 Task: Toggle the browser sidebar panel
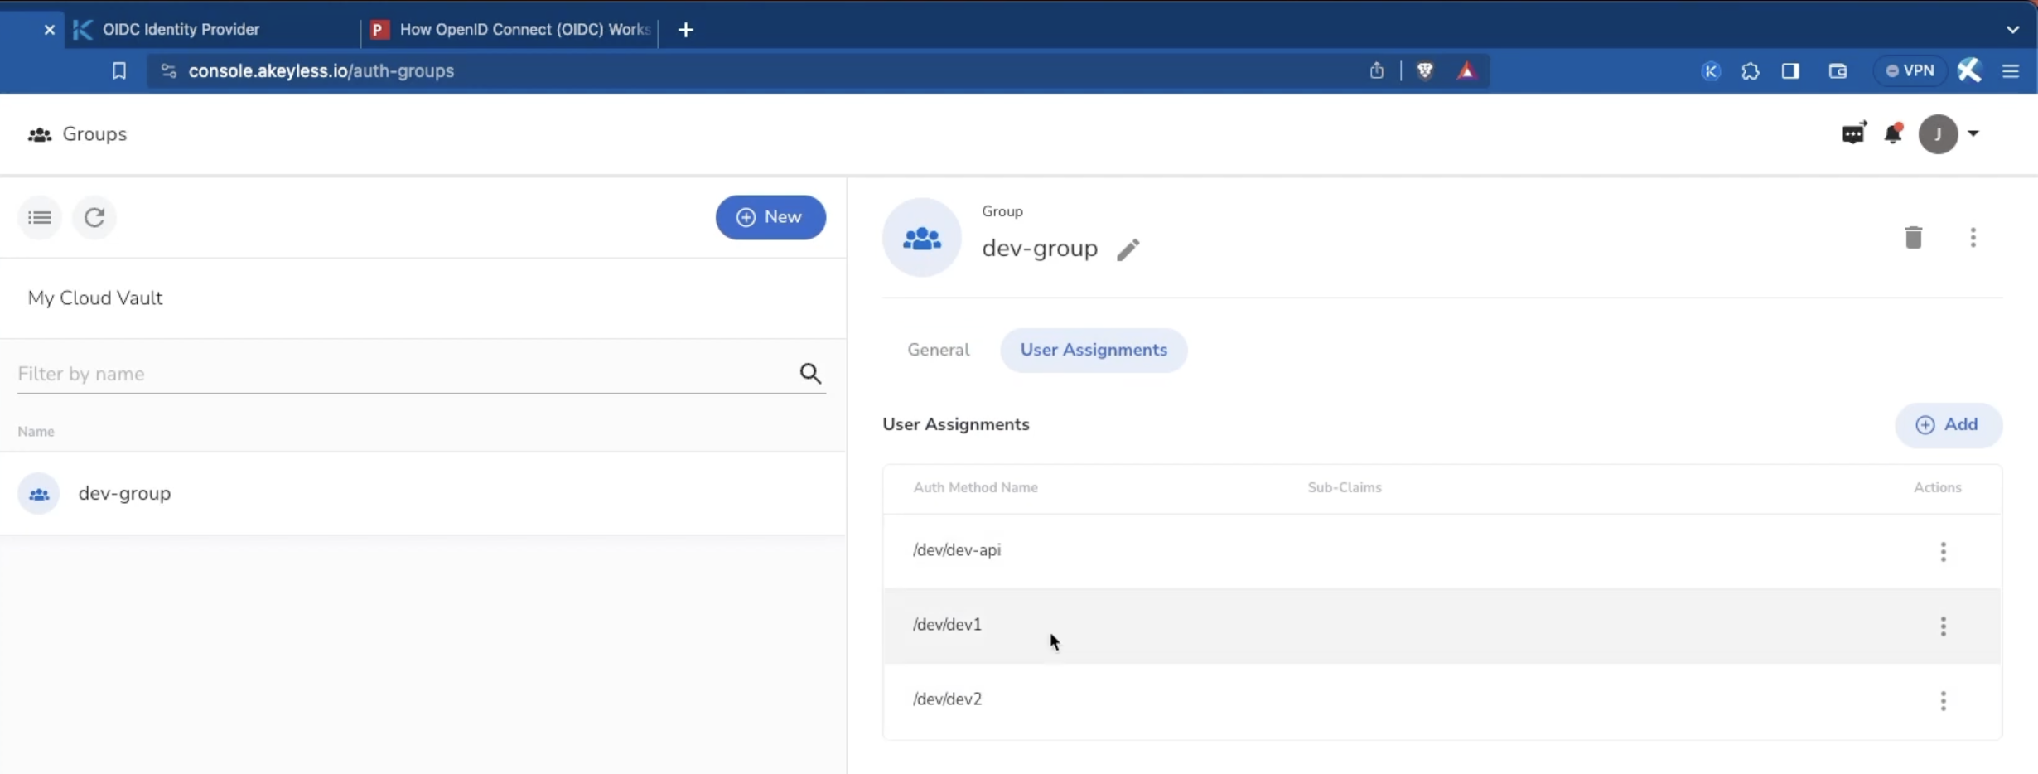1790,71
